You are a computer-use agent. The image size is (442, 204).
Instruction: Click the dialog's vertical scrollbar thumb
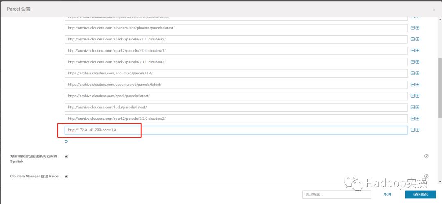click(x=440, y=88)
